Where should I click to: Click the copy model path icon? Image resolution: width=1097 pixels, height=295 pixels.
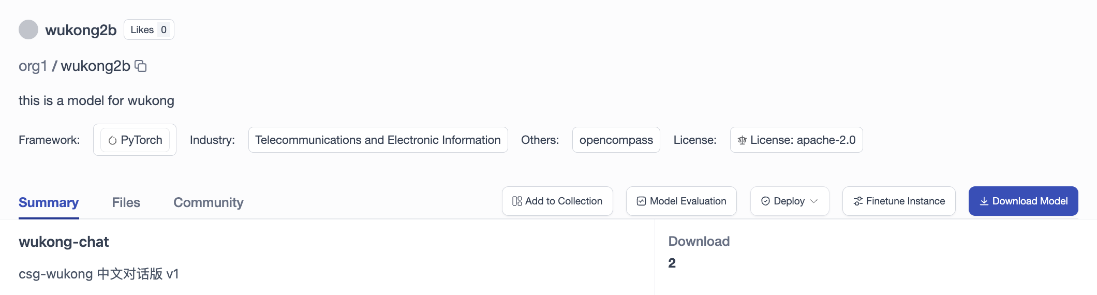point(141,66)
